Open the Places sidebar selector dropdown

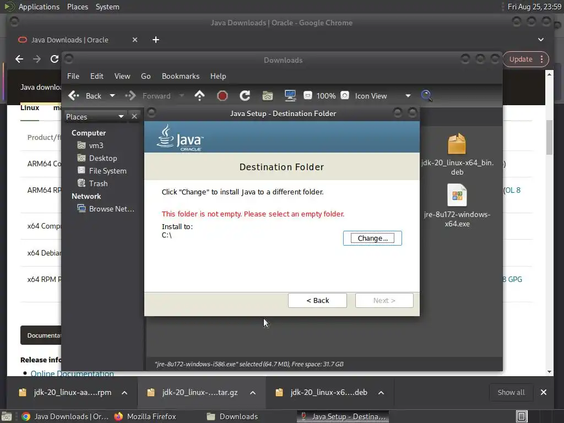(95, 117)
